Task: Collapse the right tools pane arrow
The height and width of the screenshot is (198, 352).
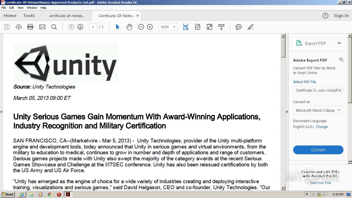Action: coord(287,112)
